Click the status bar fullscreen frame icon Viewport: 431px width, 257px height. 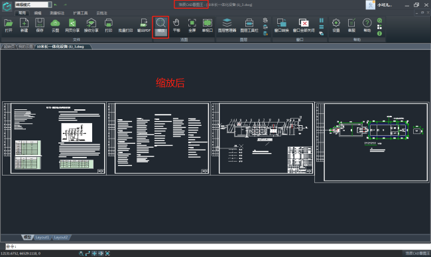[x=107, y=254]
